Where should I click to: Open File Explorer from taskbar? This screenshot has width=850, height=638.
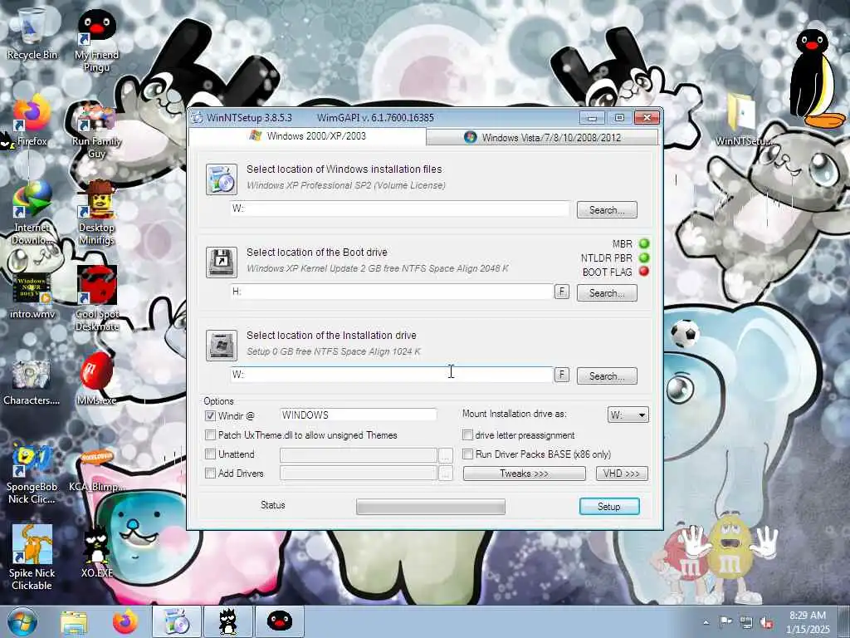coord(74,621)
